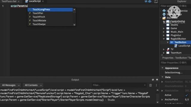Click the TeamNum ScreenGui icon
191x107 pixels.
168,53
